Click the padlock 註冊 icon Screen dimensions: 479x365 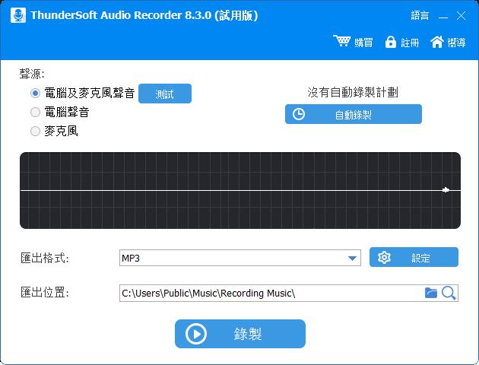[x=390, y=42]
